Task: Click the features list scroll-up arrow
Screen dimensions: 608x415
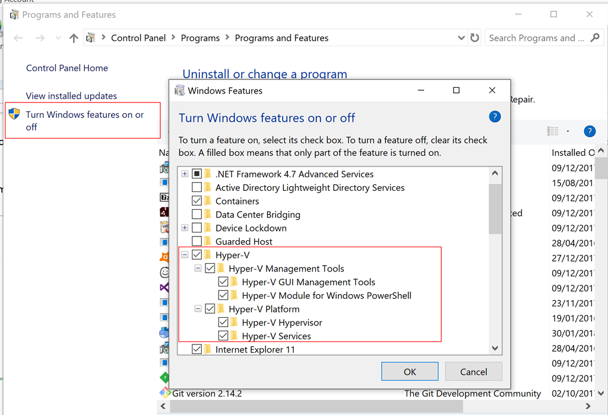Action: [495, 173]
